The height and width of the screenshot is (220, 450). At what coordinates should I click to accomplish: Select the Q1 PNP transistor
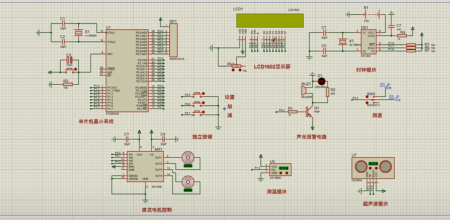tap(310, 112)
